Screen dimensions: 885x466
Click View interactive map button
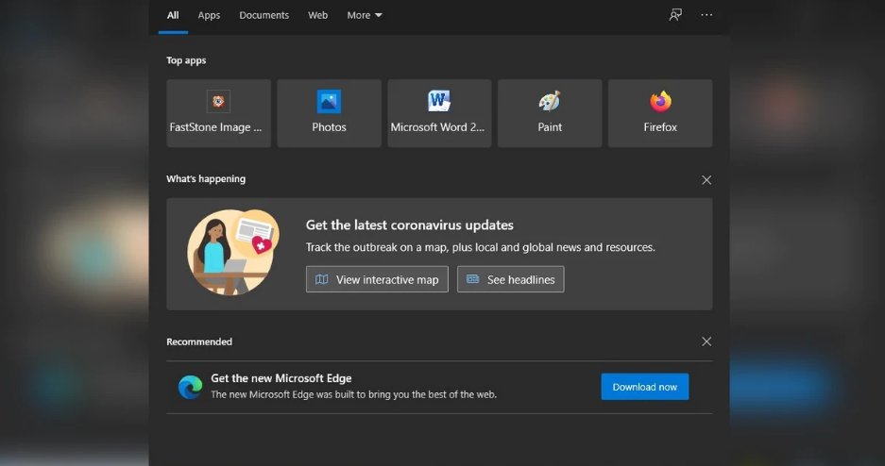(x=377, y=279)
